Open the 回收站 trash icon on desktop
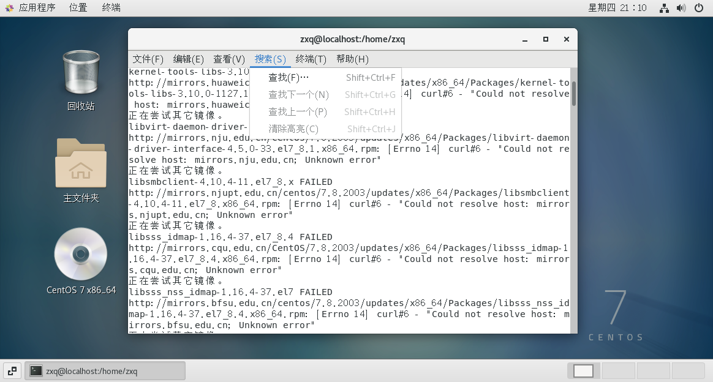The width and height of the screenshot is (713, 382). [x=80, y=76]
